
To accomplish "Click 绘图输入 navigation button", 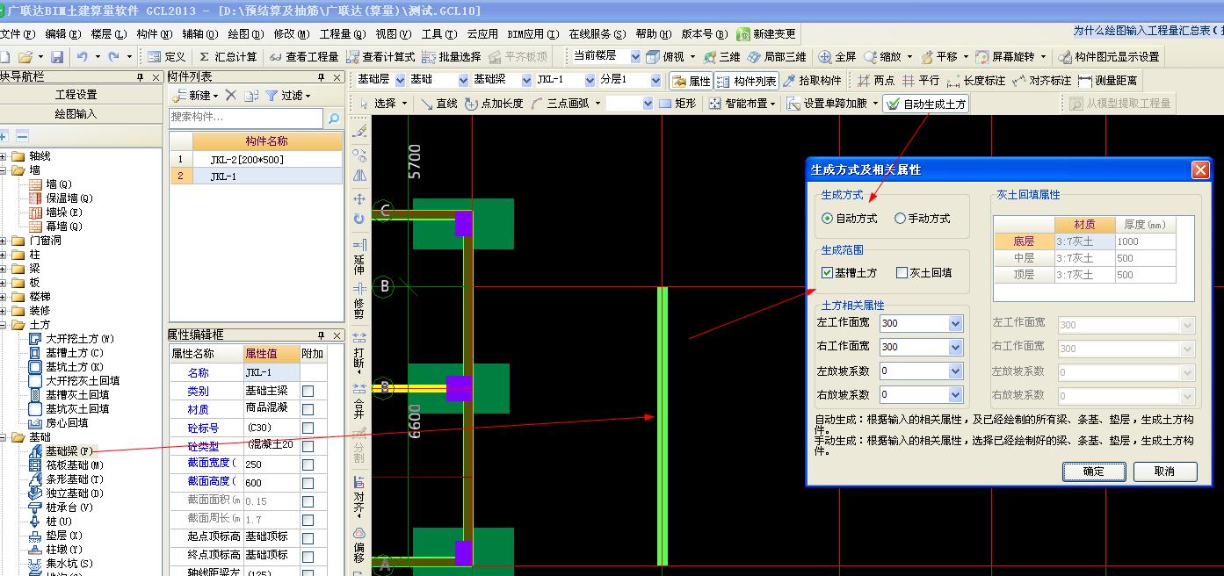I will click(x=76, y=114).
